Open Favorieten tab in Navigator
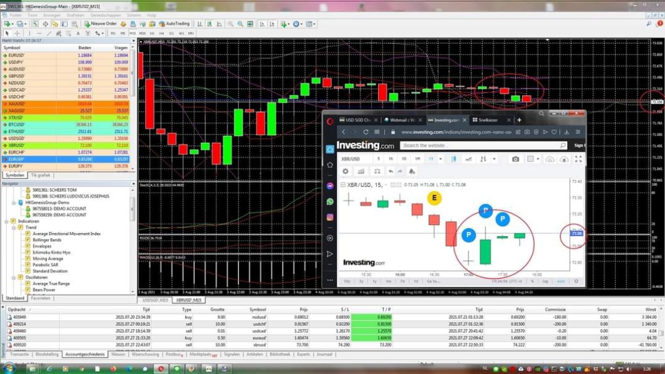The image size is (665, 374). pos(41,298)
